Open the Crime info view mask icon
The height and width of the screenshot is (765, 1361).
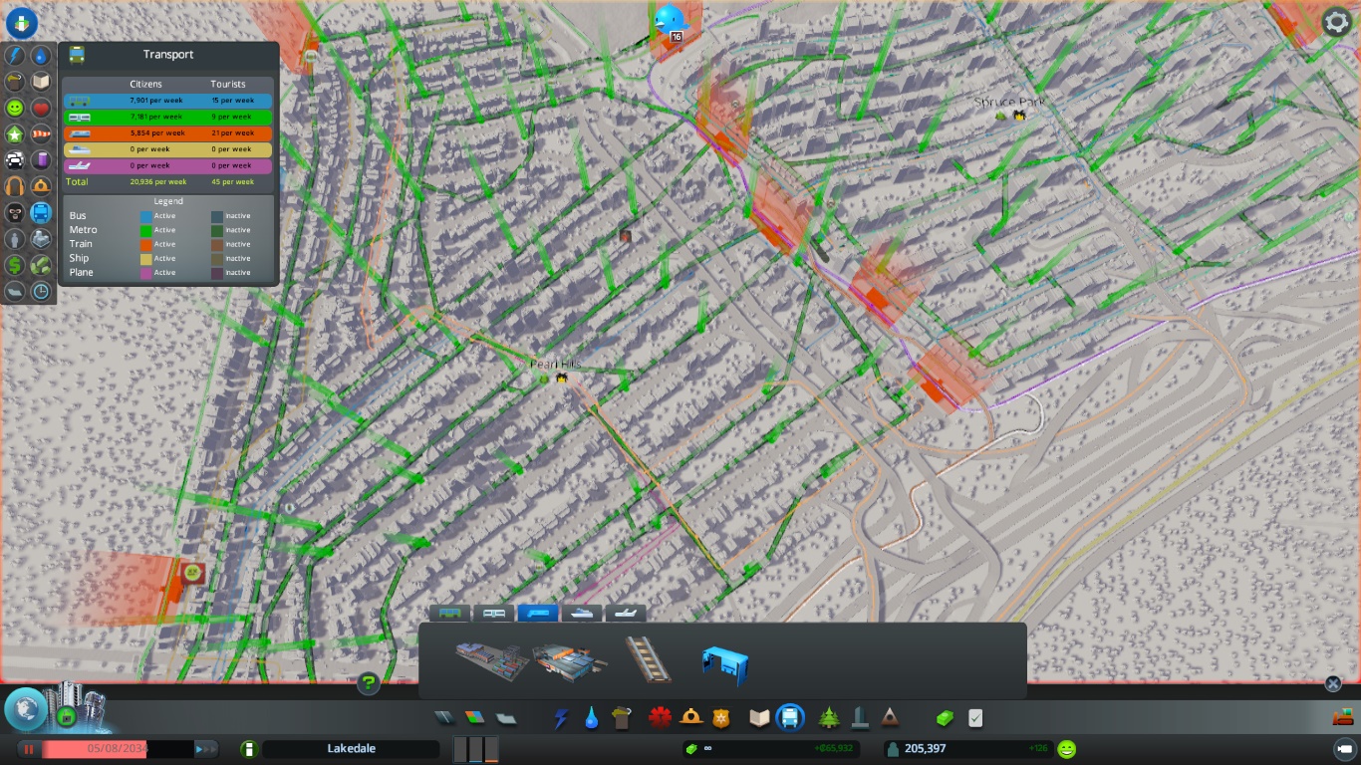[x=15, y=212]
